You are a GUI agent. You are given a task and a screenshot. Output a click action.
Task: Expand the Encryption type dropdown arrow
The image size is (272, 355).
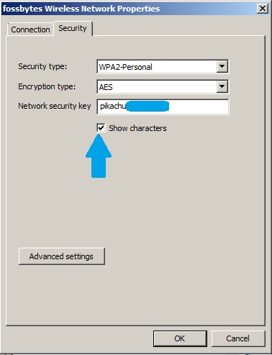point(222,86)
